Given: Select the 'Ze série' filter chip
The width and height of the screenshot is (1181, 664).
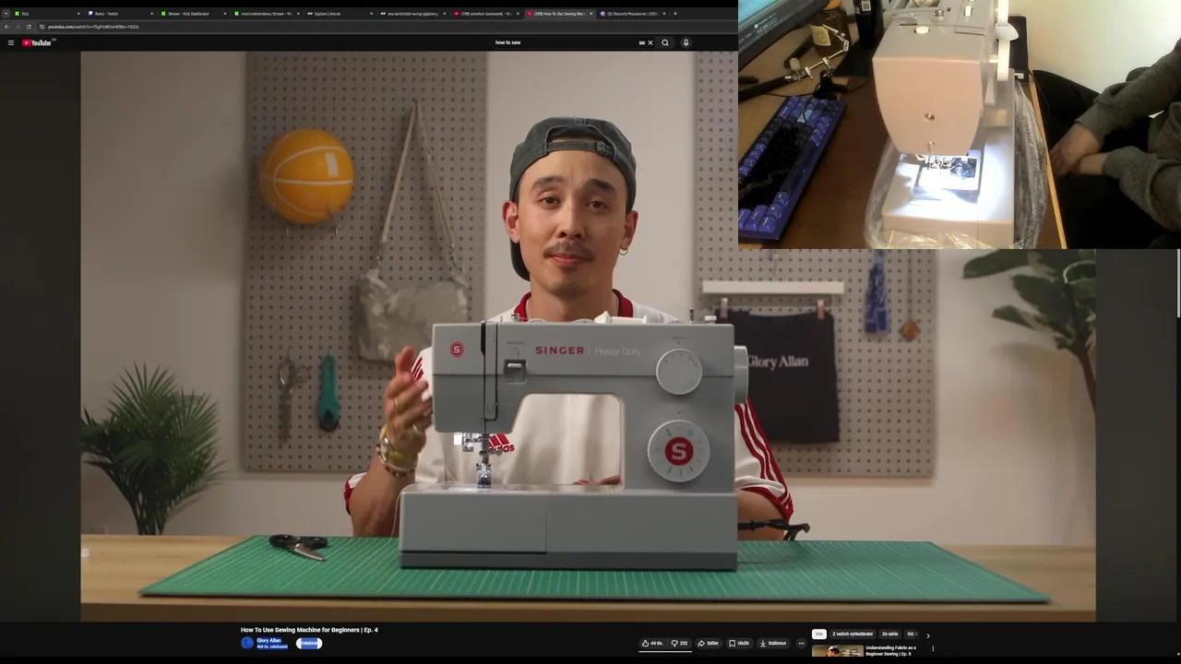Looking at the screenshot, I should pos(890,634).
